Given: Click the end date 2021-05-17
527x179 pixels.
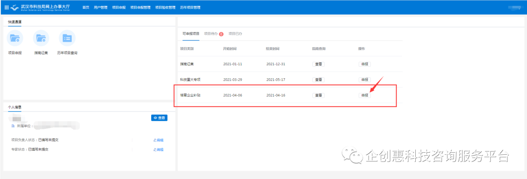Looking at the screenshot, I should pyautogui.click(x=276, y=80).
